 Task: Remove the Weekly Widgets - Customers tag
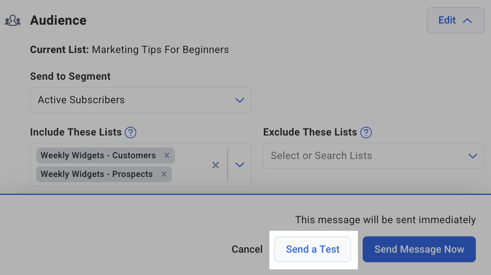[x=167, y=155]
